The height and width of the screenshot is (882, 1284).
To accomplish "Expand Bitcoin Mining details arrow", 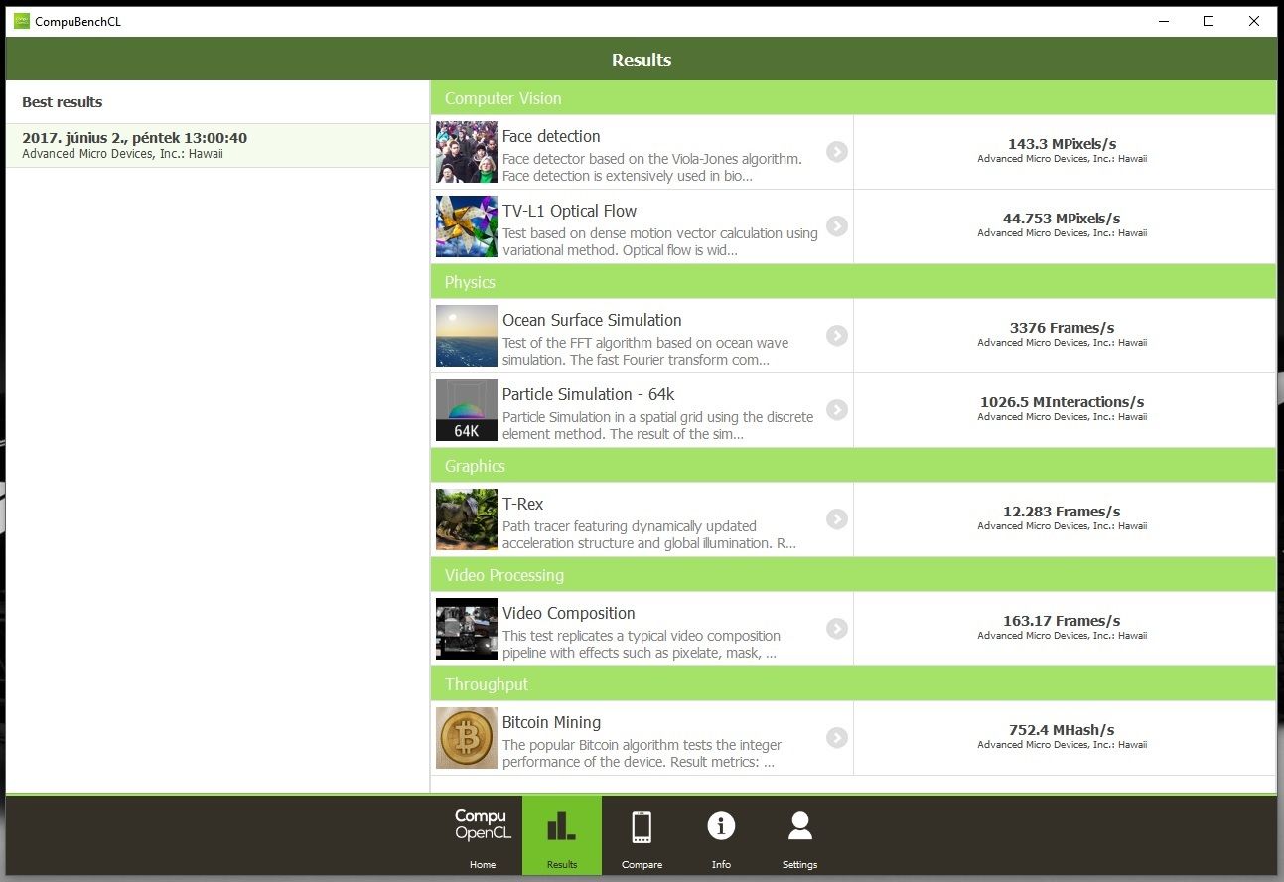I will 837,738.
